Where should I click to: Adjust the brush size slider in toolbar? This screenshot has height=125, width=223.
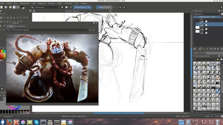[104, 7]
